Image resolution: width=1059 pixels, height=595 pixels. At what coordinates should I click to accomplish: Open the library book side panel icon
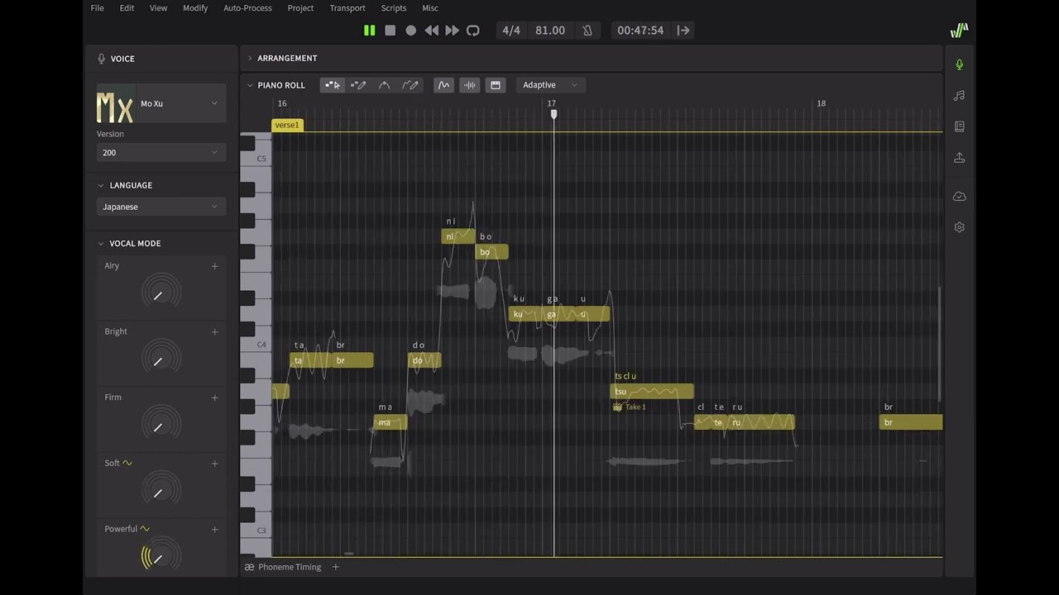coord(960,126)
